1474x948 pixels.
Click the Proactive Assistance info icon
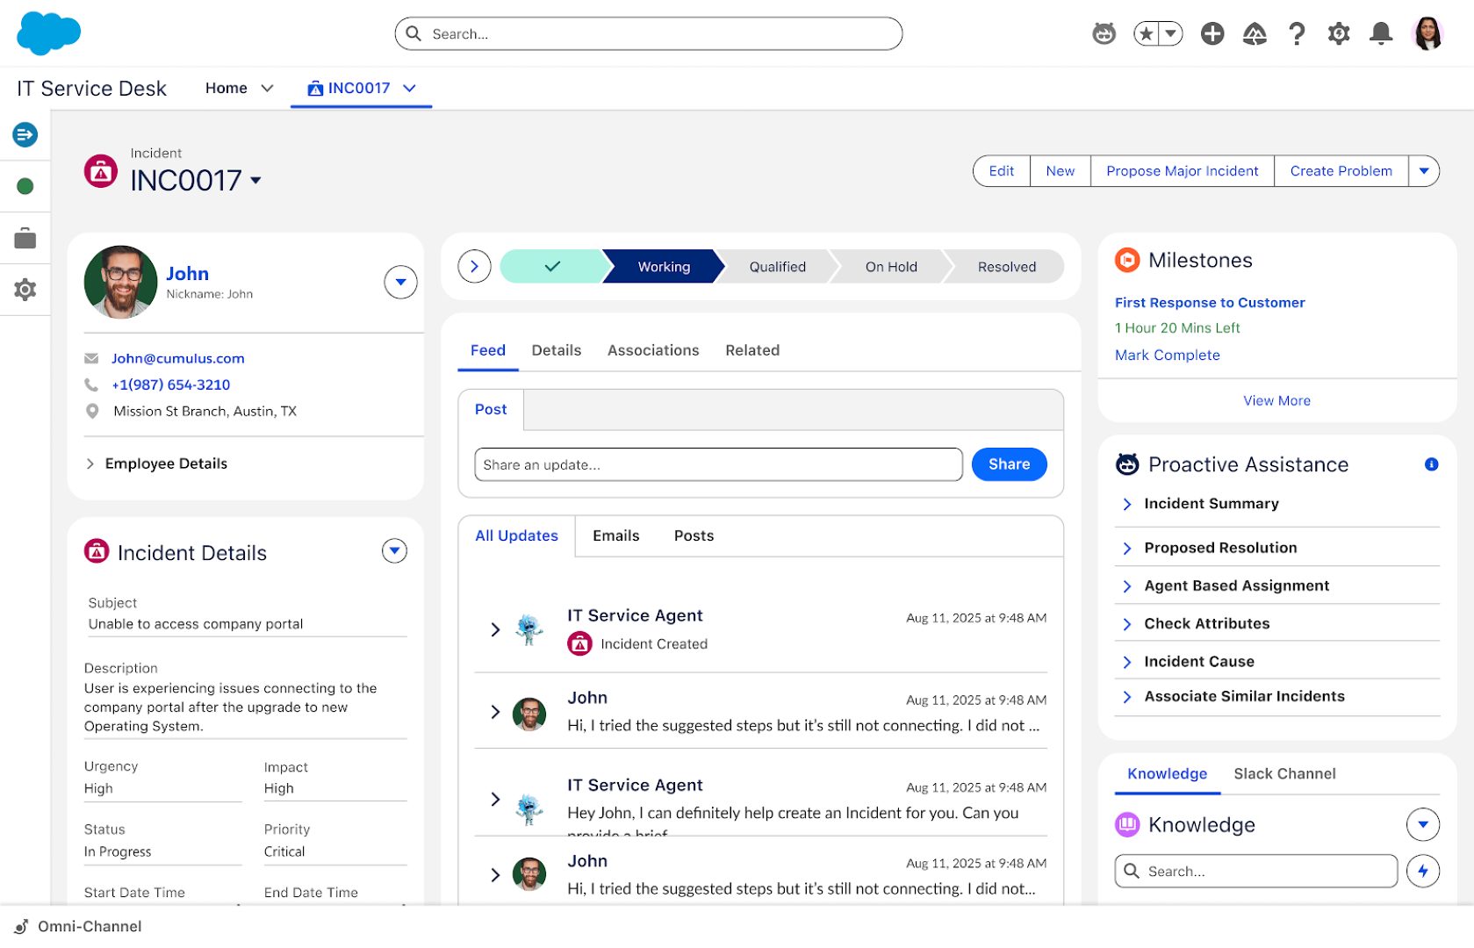pos(1431,464)
